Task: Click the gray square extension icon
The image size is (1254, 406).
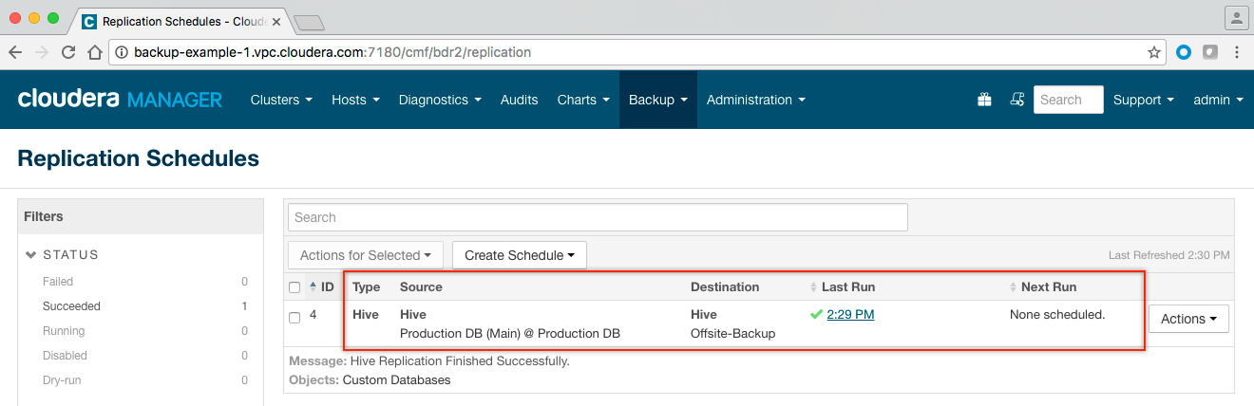Action: 1210,53
